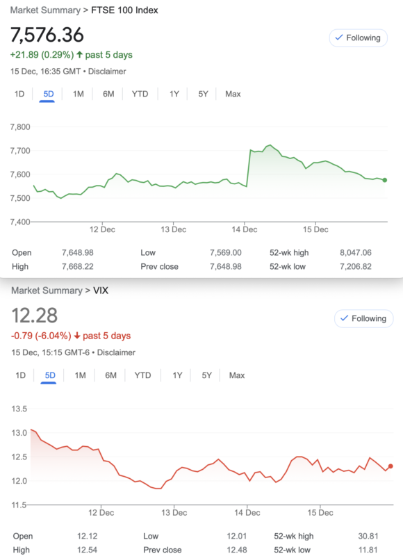Click VIX Low value 12.01
The height and width of the screenshot is (556, 403).
click(x=236, y=536)
